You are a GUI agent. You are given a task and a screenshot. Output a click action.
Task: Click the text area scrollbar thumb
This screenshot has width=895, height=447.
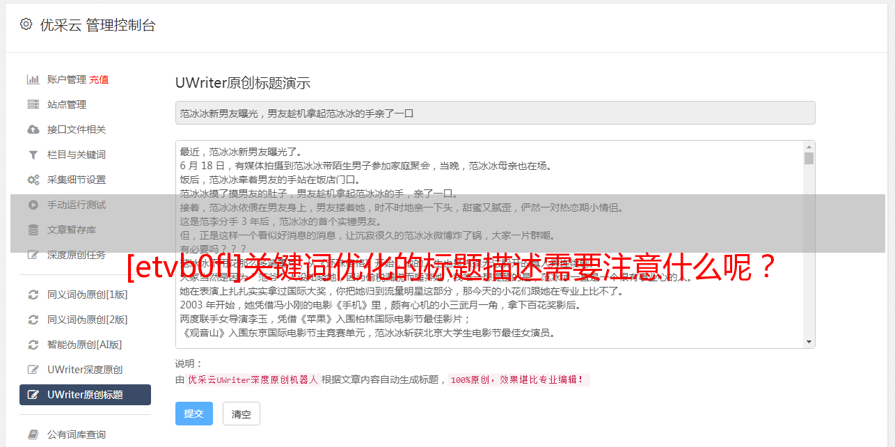[x=809, y=158]
